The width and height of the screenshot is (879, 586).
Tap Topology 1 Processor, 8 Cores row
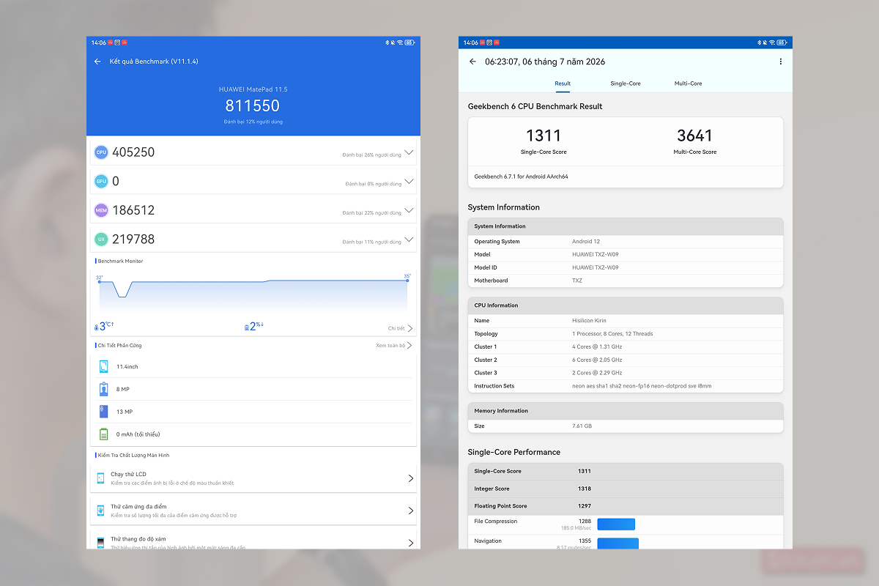click(626, 333)
